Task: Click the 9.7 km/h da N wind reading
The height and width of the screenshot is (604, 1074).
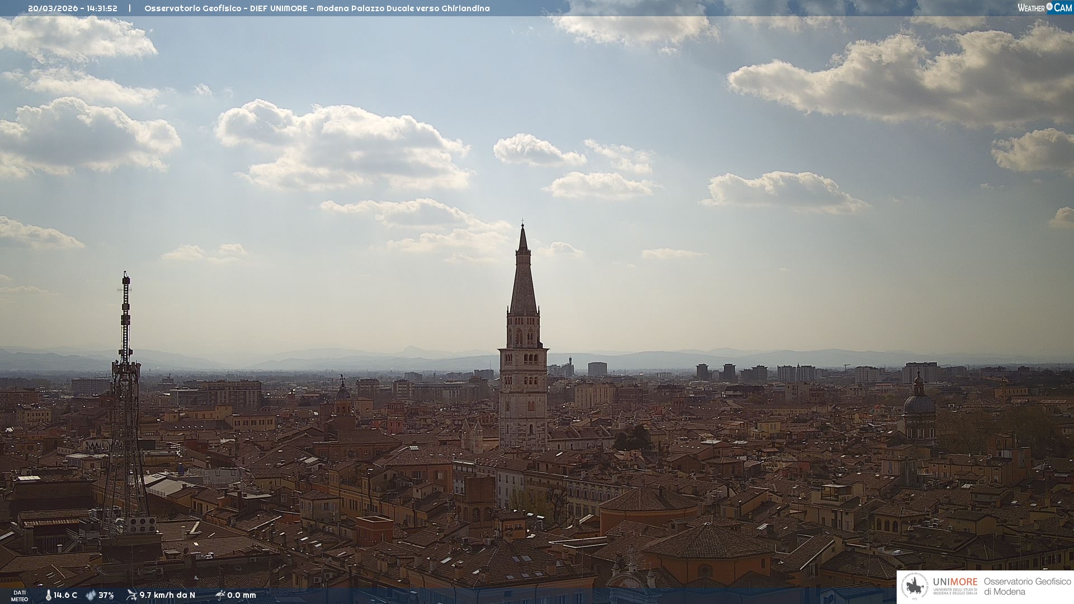Action: [167, 595]
